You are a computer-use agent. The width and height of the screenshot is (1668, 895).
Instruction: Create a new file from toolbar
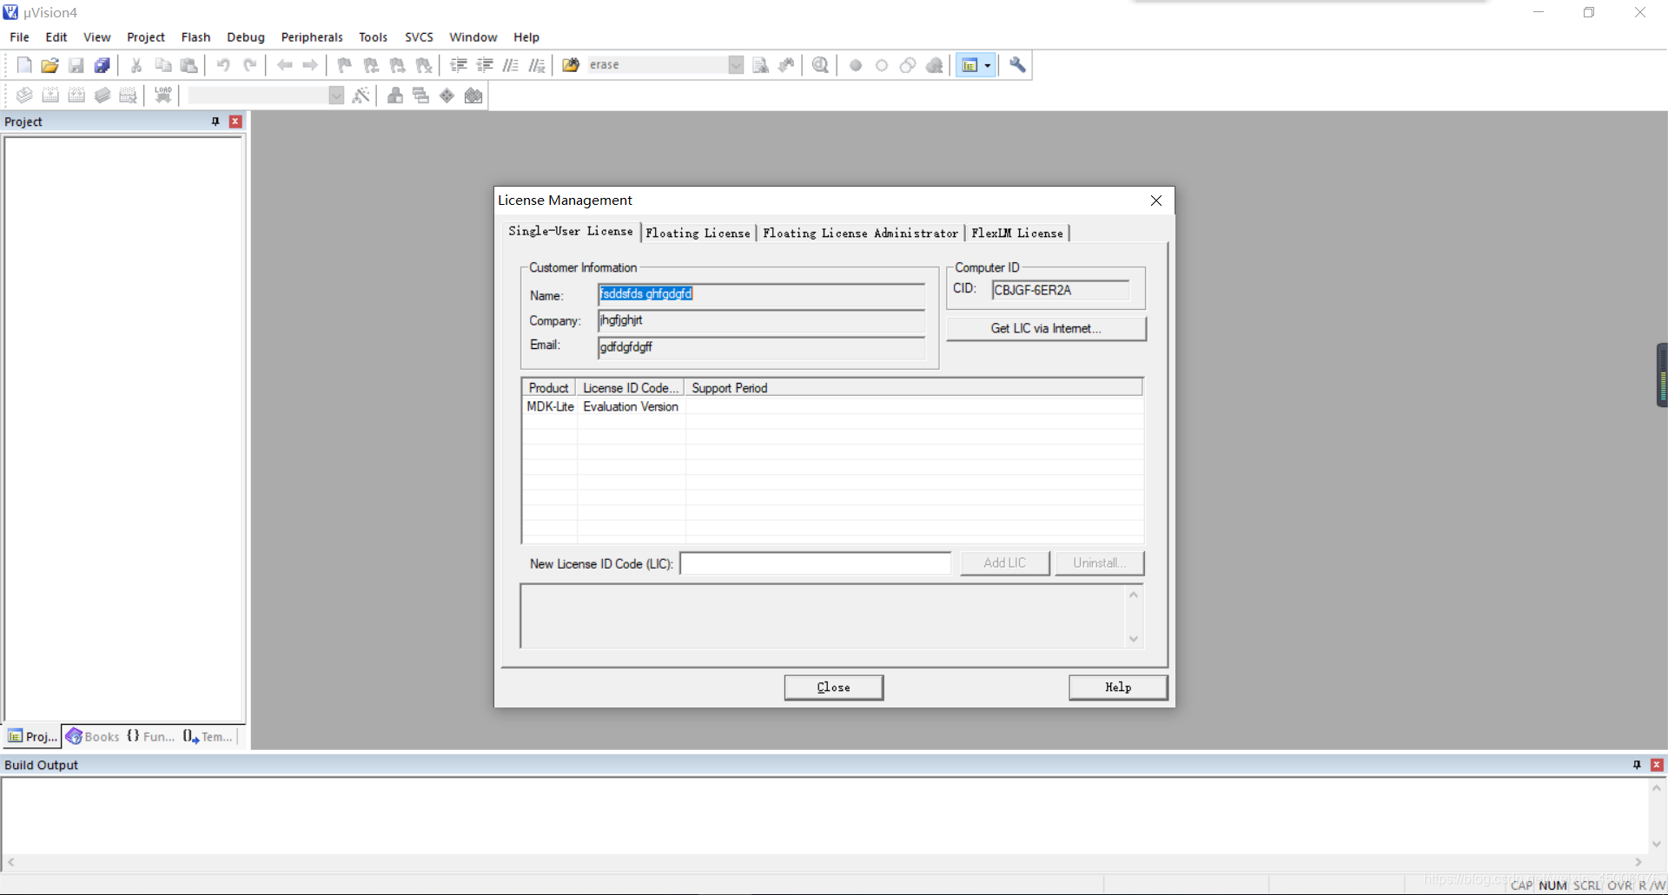pyautogui.click(x=24, y=65)
